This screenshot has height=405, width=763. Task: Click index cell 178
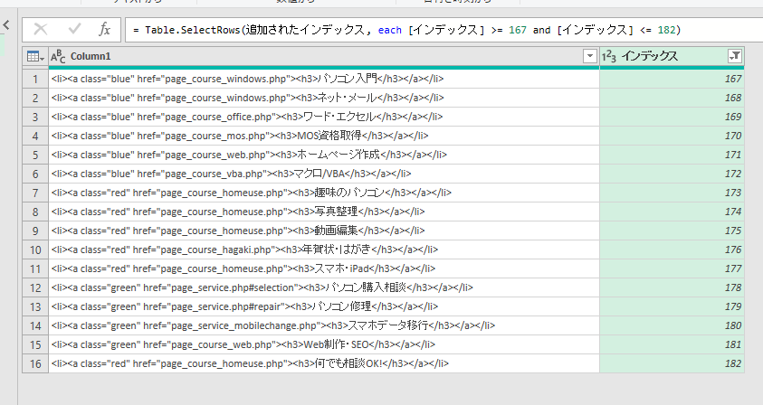click(672, 287)
